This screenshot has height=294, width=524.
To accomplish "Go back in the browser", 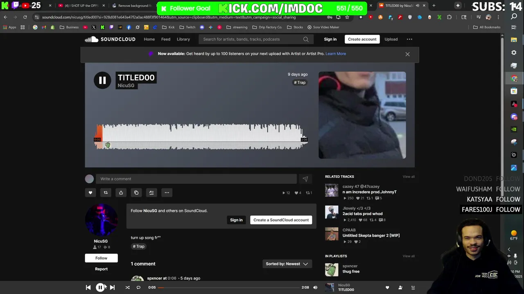I will click(5, 17).
